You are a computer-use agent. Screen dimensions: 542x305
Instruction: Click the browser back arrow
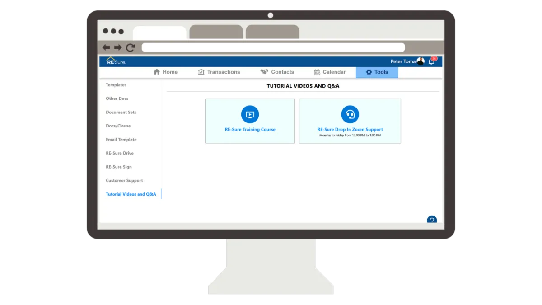point(106,47)
